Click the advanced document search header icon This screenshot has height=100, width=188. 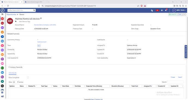[x=152, y=11]
